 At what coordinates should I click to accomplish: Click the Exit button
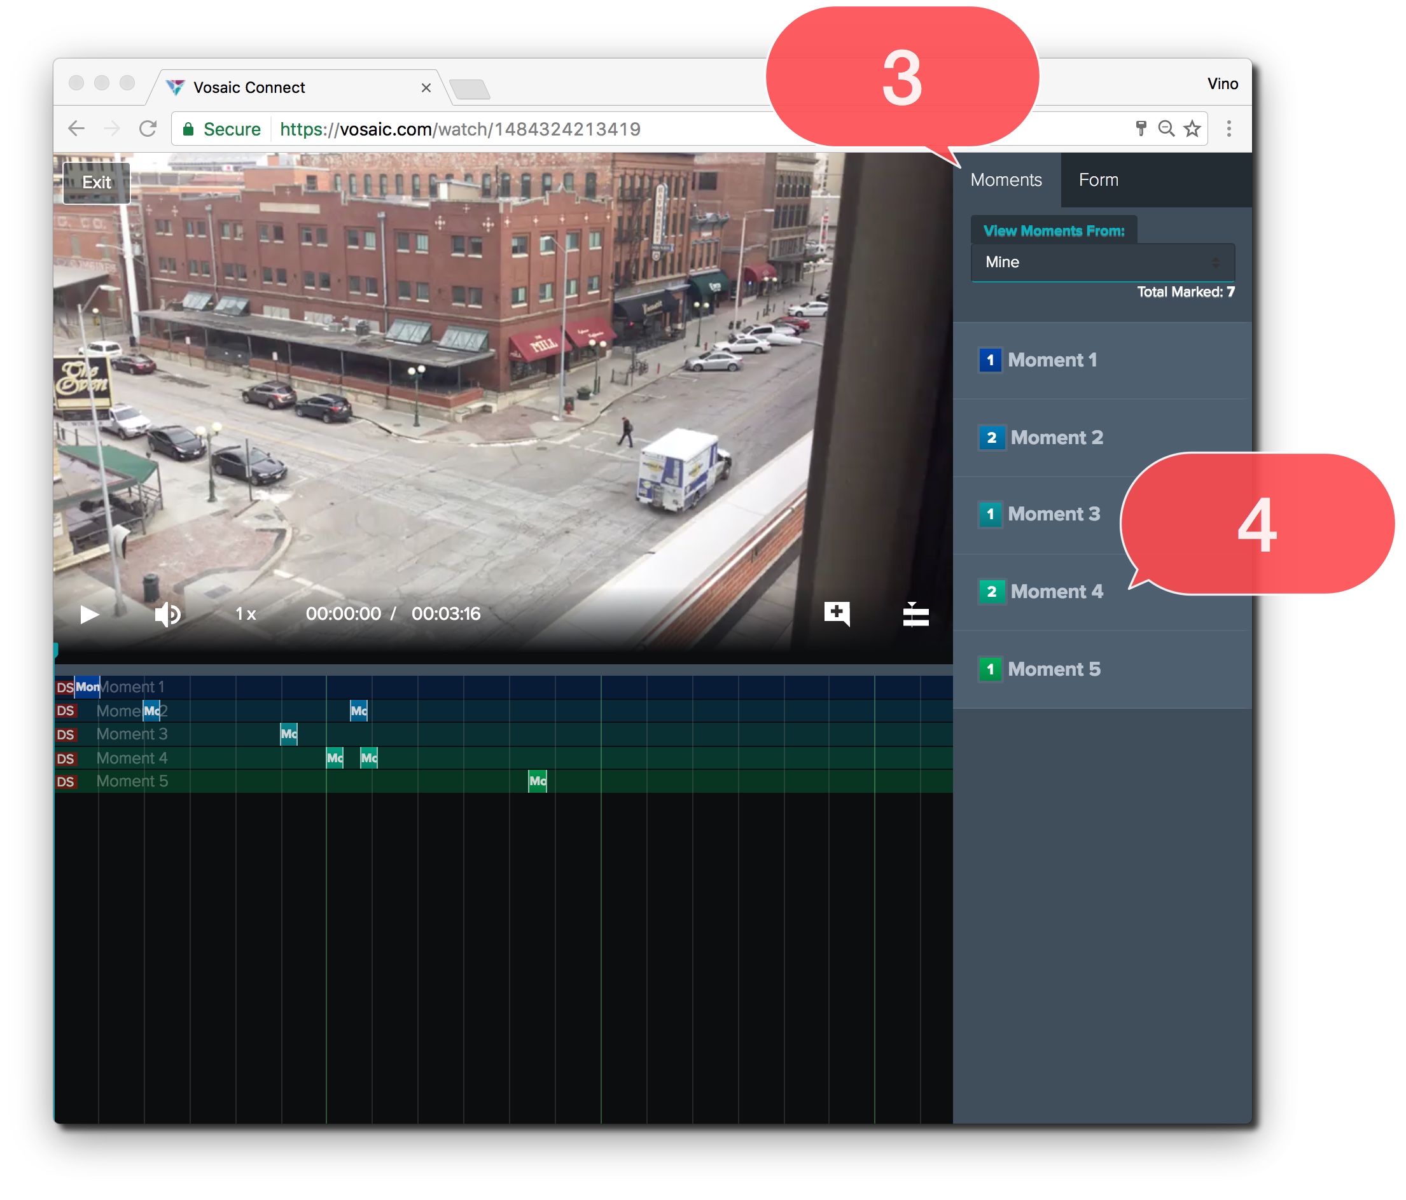click(x=96, y=183)
